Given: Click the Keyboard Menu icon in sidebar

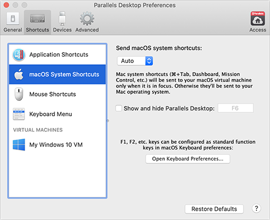Looking at the screenshot, I should (19, 114).
